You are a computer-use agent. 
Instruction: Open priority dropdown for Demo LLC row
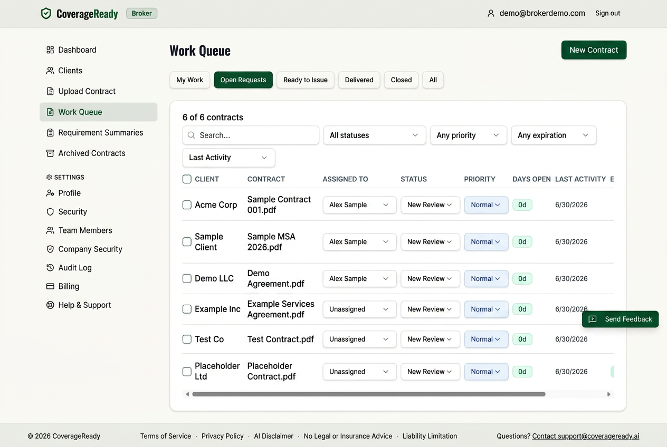tap(486, 279)
